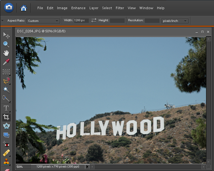214x171 pixels.
Task: Open the Enhance menu
Action: [78, 8]
